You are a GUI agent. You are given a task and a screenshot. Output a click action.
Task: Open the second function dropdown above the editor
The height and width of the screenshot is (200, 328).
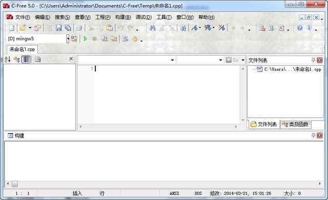point(220,60)
